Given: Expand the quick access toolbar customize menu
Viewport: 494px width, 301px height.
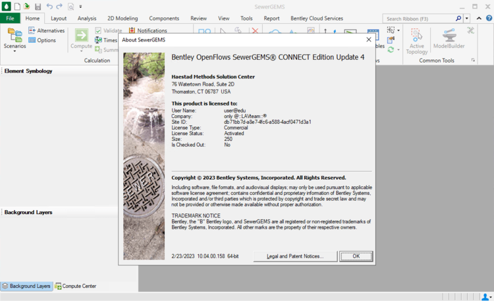Looking at the screenshot, I should pos(80,7).
